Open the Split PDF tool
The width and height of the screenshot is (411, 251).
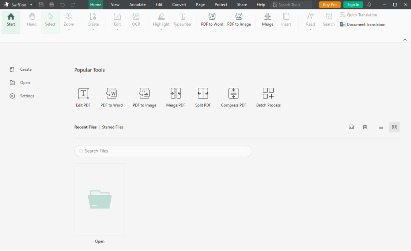(x=203, y=98)
